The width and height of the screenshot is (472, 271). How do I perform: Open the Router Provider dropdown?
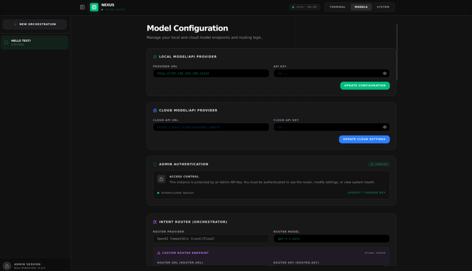211,238
